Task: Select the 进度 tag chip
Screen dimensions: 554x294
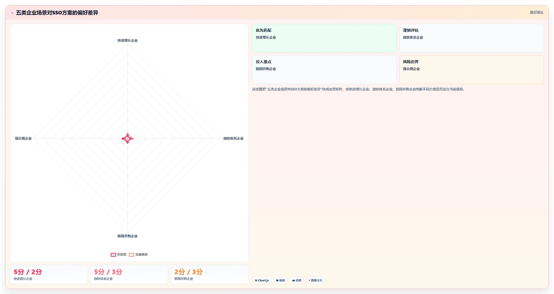Action: [297, 280]
